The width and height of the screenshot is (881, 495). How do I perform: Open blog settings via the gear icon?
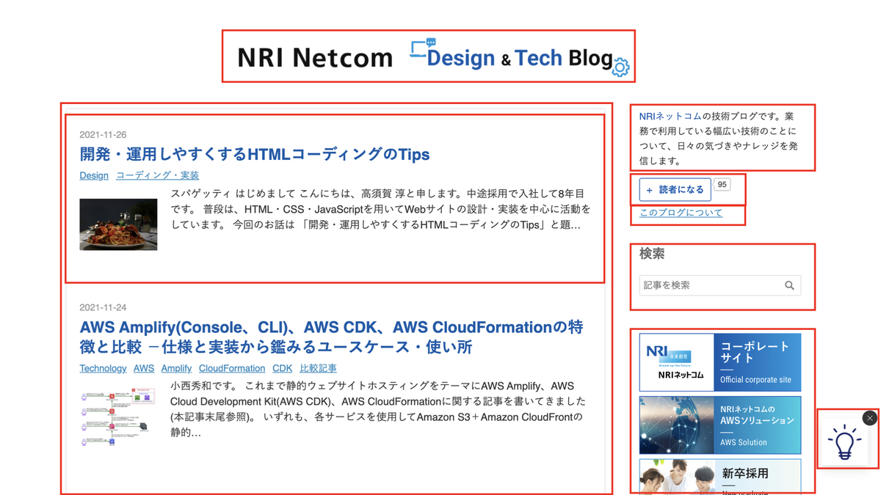tap(621, 67)
